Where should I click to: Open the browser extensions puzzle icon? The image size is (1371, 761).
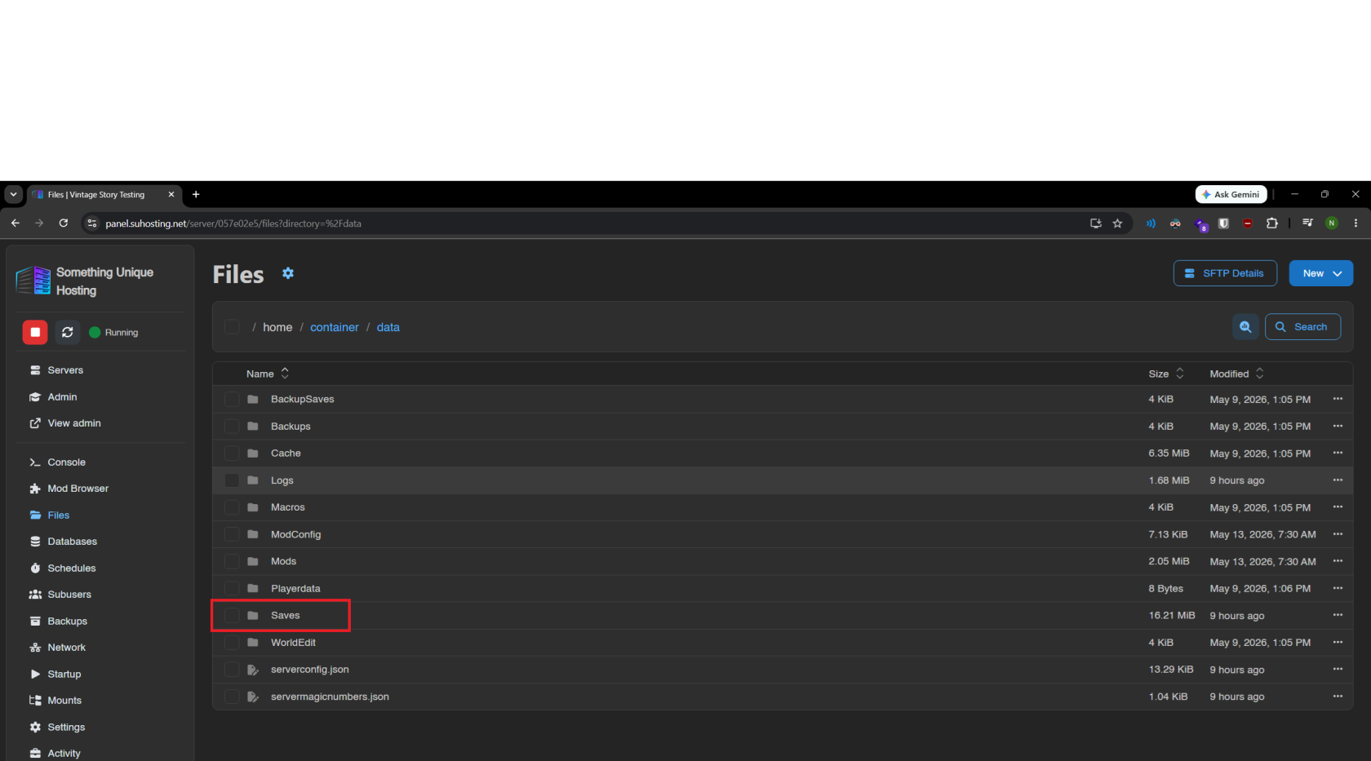click(x=1271, y=223)
